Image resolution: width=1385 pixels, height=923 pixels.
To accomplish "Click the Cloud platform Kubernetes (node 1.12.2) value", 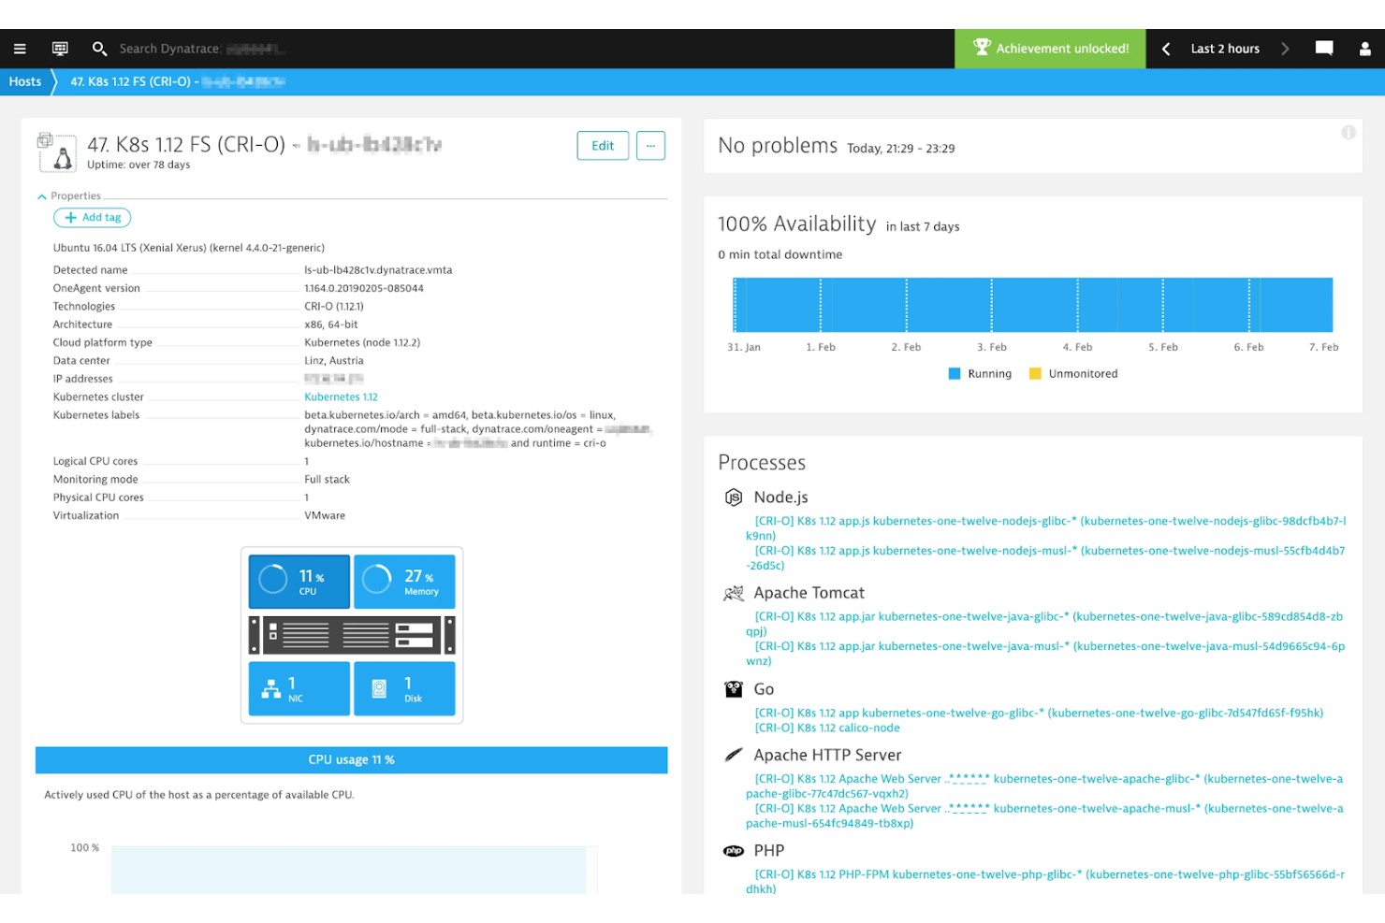I will pyautogui.click(x=362, y=342).
